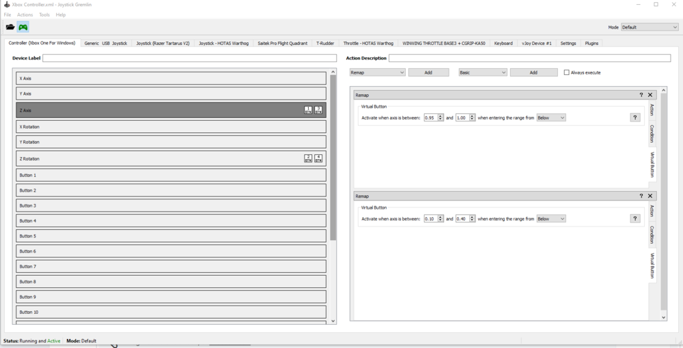Remove the second Remap action with X

click(650, 197)
